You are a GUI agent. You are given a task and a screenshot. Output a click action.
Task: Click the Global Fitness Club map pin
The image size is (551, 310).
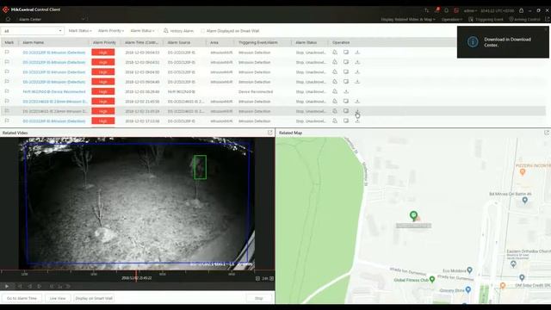tap(432, 279)
